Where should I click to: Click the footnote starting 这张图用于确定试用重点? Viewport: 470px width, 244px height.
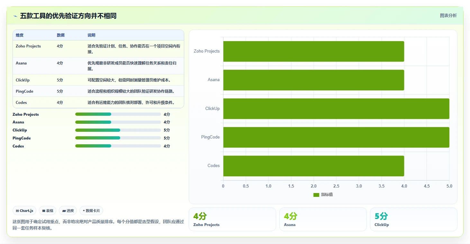click(98, 225)
